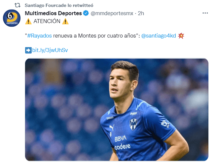Click the warning emoji before ATENCIÓN

click(x=28, y=21)
